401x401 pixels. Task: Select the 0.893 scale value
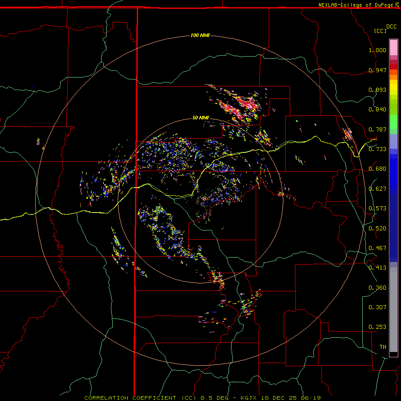tap(377, 90)
